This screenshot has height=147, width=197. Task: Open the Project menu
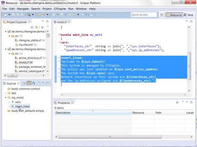click(47, 9)
